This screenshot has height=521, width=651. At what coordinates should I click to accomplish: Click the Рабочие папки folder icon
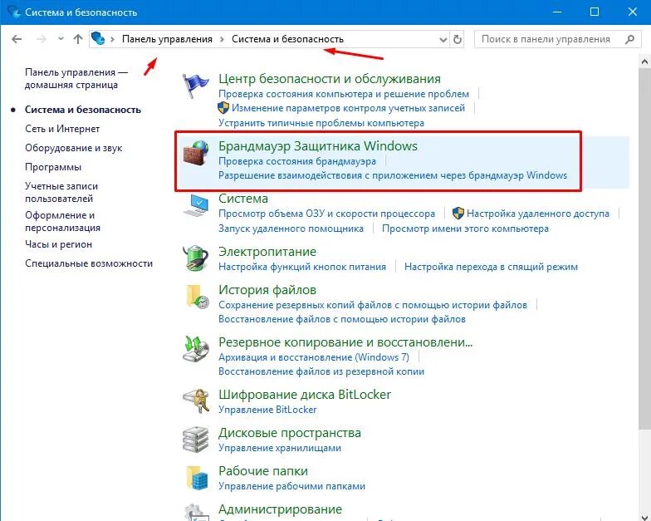(197, 478)
